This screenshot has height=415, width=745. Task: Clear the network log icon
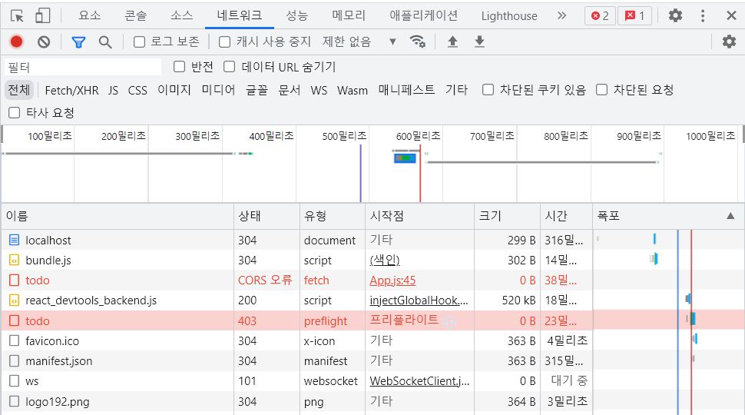coord(44,42)
